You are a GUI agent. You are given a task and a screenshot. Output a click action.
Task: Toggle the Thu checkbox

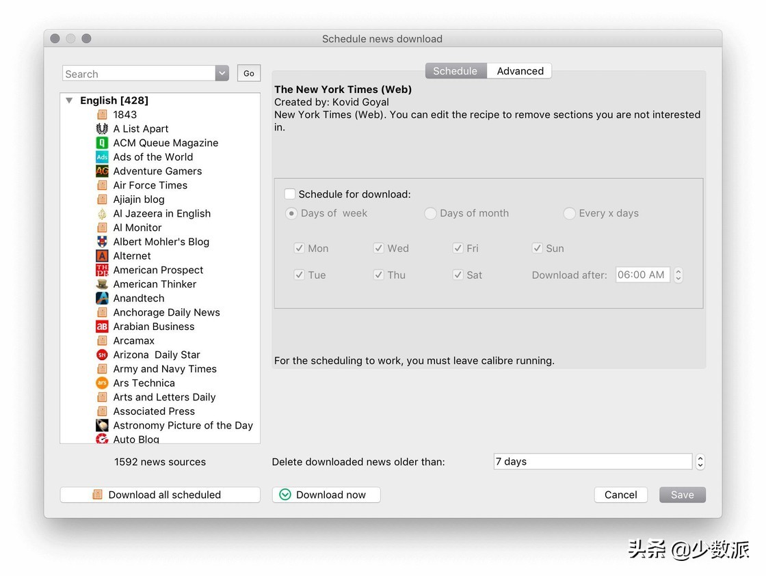point(379,275)
